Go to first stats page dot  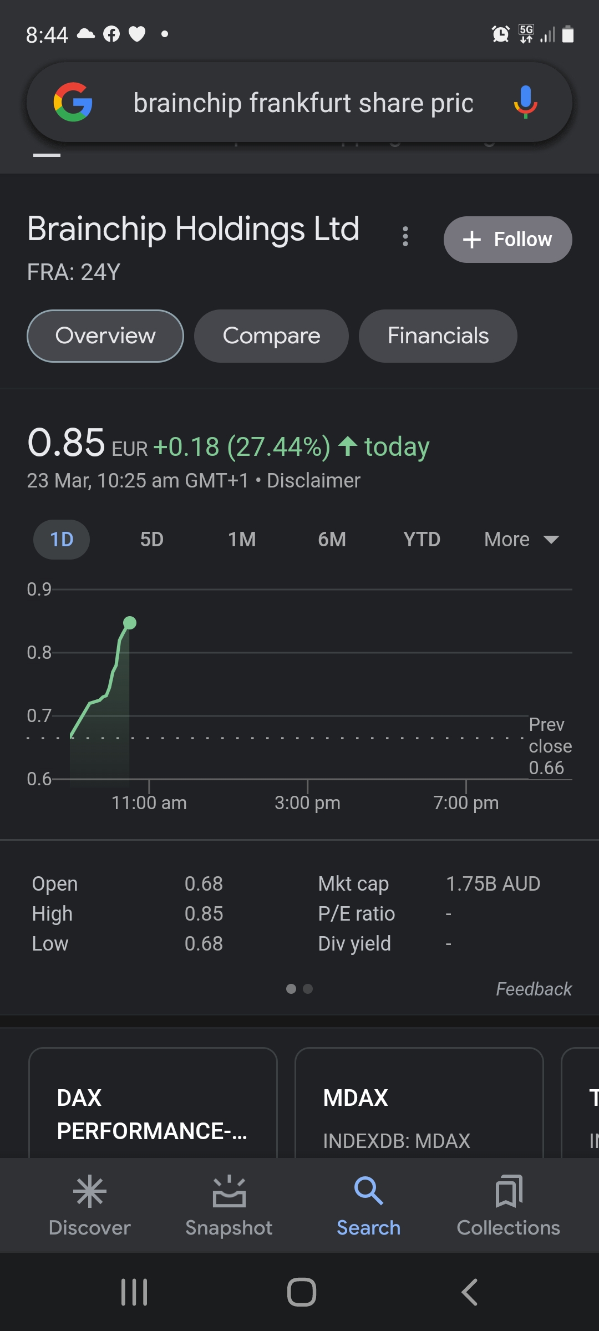(x=291, y=989)
